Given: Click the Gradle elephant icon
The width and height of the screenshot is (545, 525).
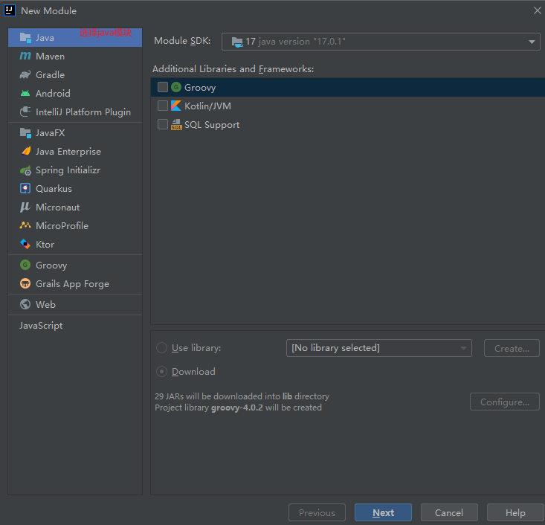Looking at the screenshot, I should click(25, 75).
